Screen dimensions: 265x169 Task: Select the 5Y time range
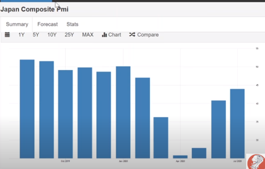[x=36, y=35]
